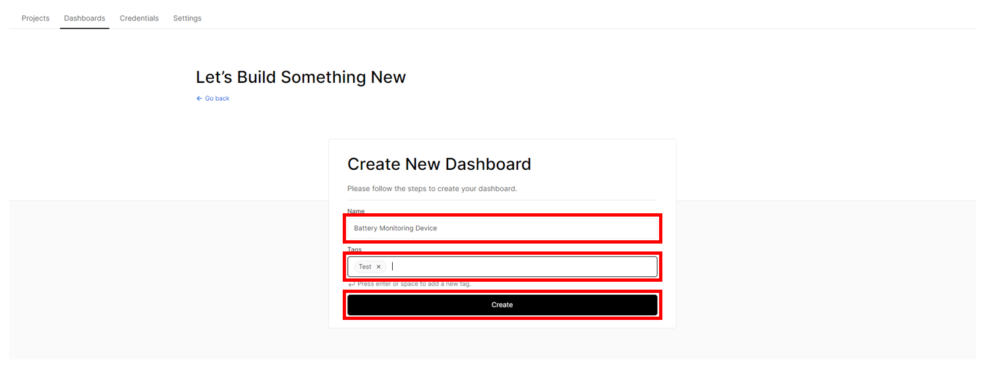The height and width of the screenshot is (366, 984).
Task: Follow the Go back link
Action: tap(217, 99)
